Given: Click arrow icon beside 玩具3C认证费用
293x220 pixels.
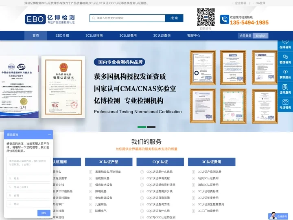Looking at the screenshot, I should coord(194,178).
